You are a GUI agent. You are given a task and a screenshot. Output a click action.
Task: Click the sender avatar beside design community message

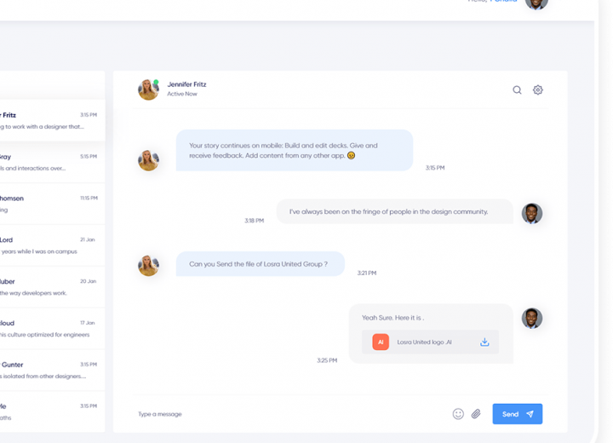[532, 213]
